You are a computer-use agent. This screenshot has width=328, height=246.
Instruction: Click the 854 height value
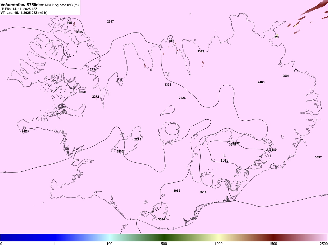pos(172,41)
